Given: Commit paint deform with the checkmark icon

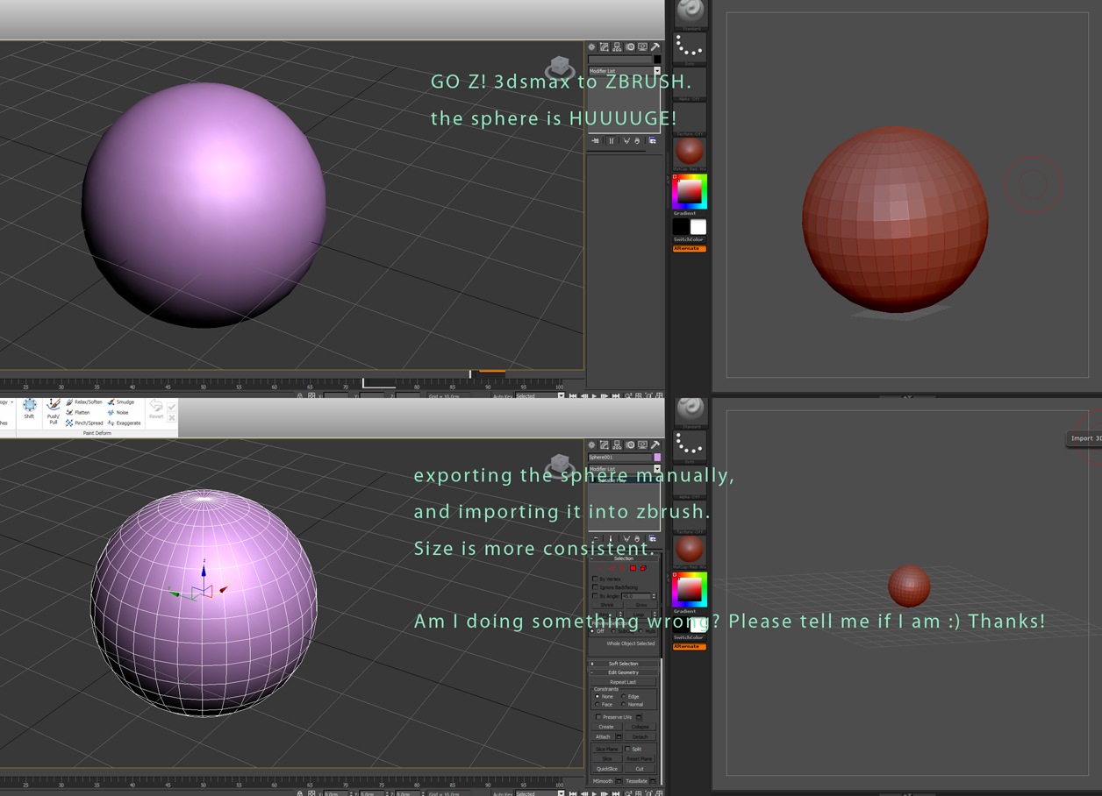Looking at the screenshot, I should [172, 407].
